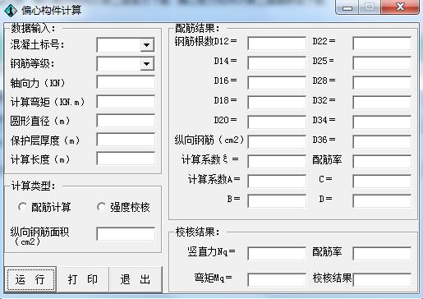
Task: Click 配筋率 field in 配筋结果 group
Action: point(382,162)
